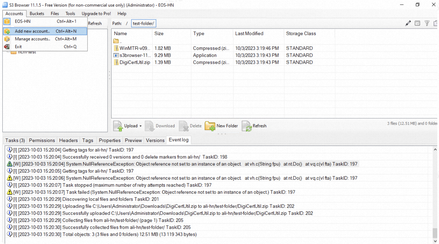Screen dimensions: 439x244
Task: Click the Download button
Action: [160, 126]
